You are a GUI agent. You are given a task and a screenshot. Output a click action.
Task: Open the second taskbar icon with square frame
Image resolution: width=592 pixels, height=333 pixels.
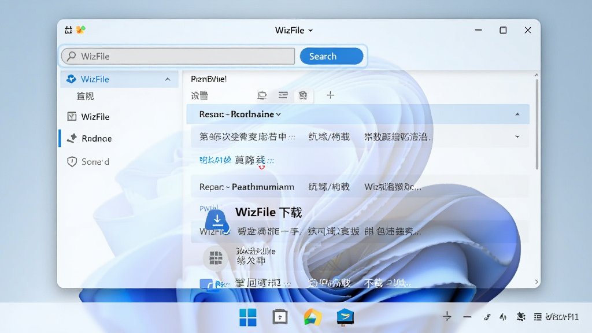(x=280, y=317)
